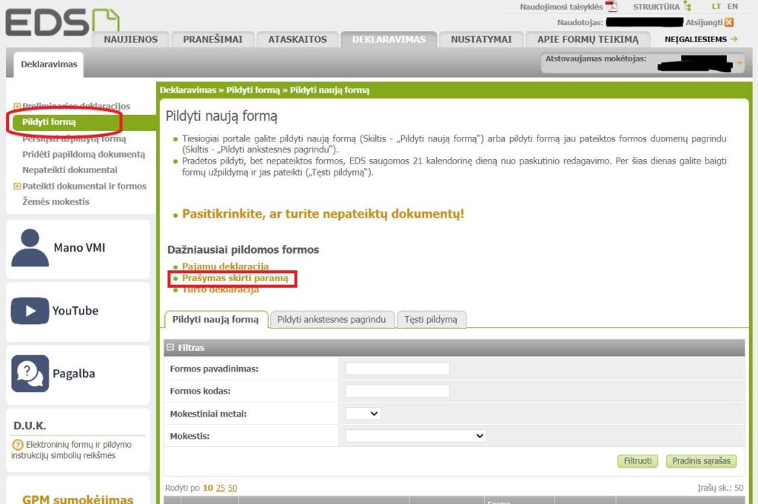Click the Mano VMI person icon
758x504 pixels.
30,247
